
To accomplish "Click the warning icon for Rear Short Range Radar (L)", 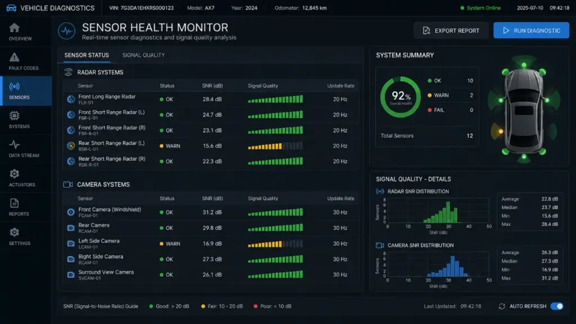I will (x=71, y=146).
